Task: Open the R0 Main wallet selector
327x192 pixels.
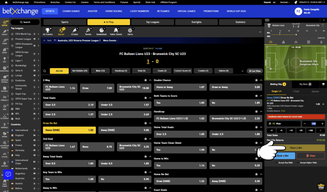Action: [x=284, y=124]
